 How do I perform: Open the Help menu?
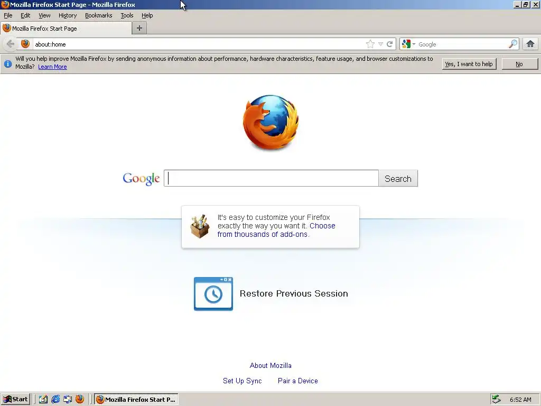(147, 15)
